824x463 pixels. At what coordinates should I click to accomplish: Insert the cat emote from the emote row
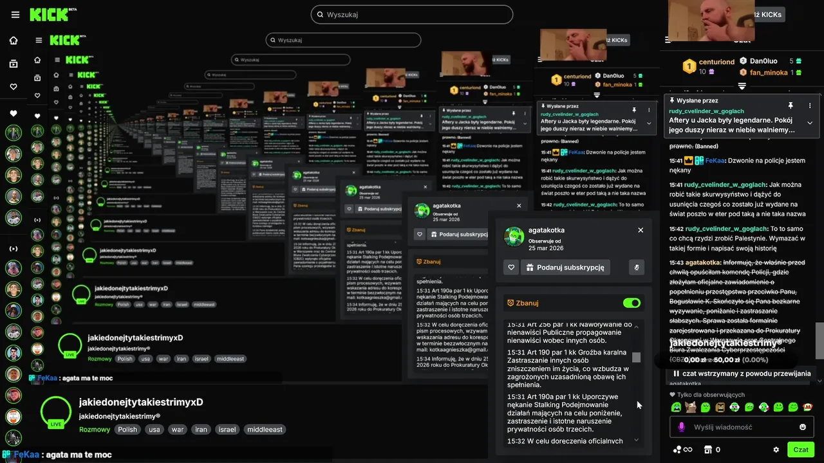[x=691, y=407]
